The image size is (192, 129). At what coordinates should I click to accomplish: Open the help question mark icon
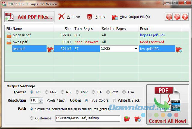point(185,17)
